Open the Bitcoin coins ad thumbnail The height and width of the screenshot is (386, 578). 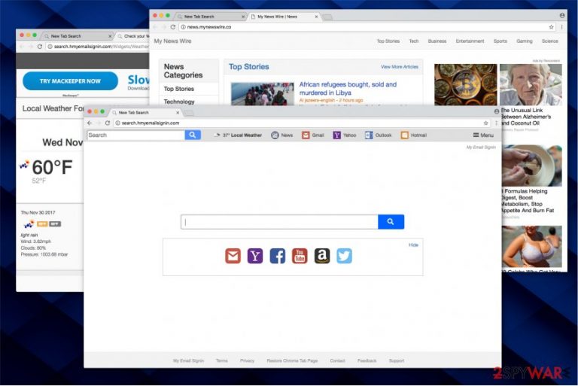coord(466,84)
